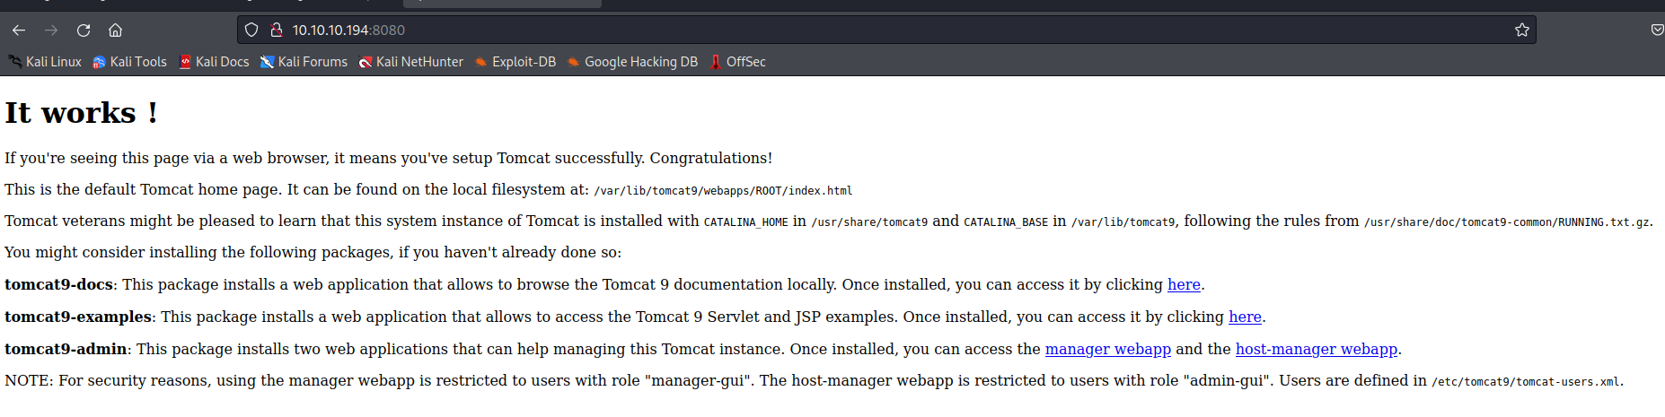Reload the current page
This screenshot has width=1665, height=417.
pos(84,30)
